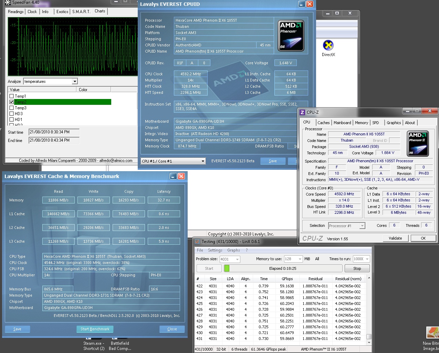Image resolution: width=439 pixels, height=353 pixels.
Task: Select the Charts tab in SpeedFan
Action: (100, 11)
